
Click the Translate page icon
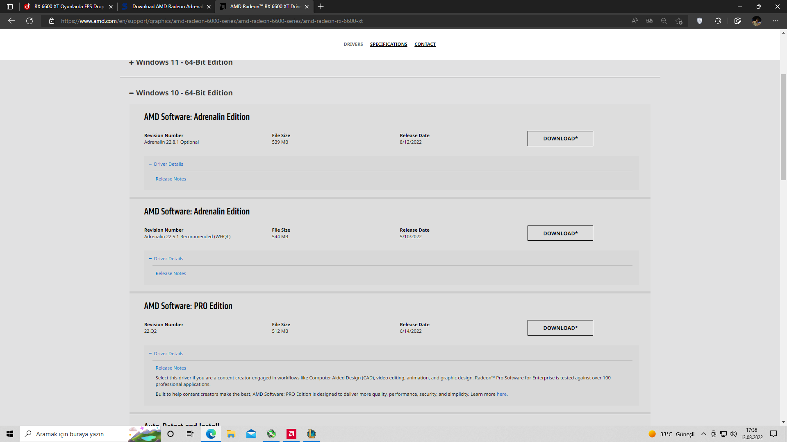pos(649,21)
